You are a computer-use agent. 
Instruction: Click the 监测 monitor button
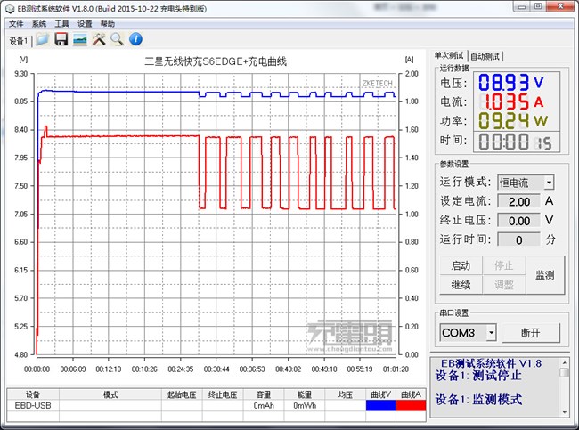(x=544, y=275)
